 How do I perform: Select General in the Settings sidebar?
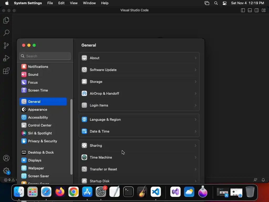pos(43,102)
